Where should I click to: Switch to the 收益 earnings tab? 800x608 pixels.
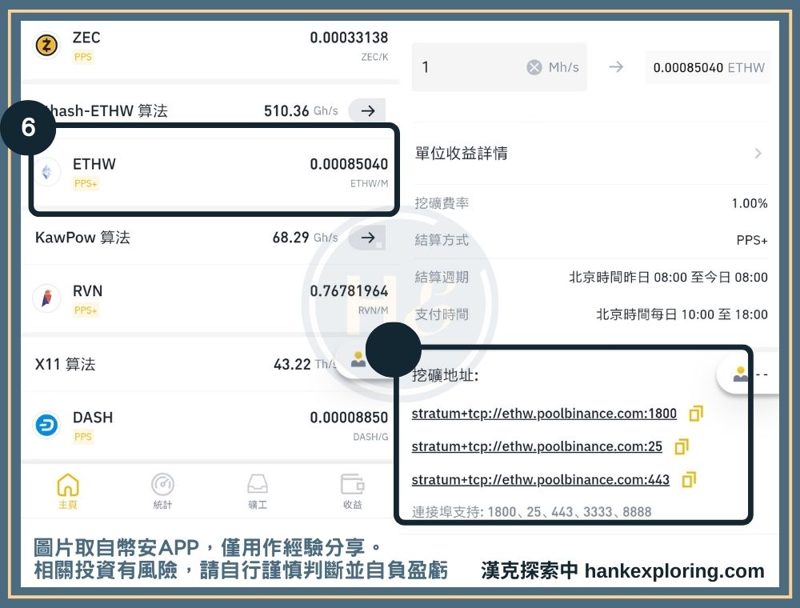352,491
